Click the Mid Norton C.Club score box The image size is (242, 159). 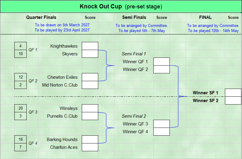pos(90,85)
